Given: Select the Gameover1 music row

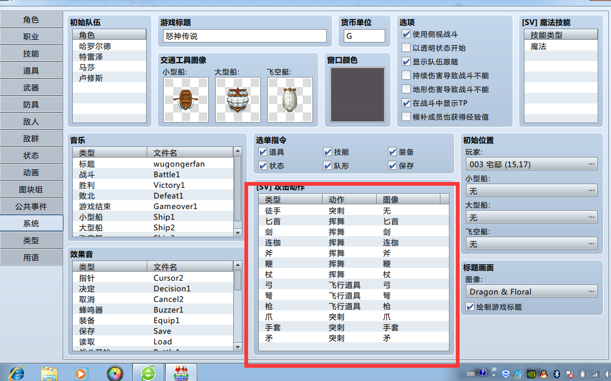Looking at the screenshot, I should pyautogui.click(x=153, y=206).
